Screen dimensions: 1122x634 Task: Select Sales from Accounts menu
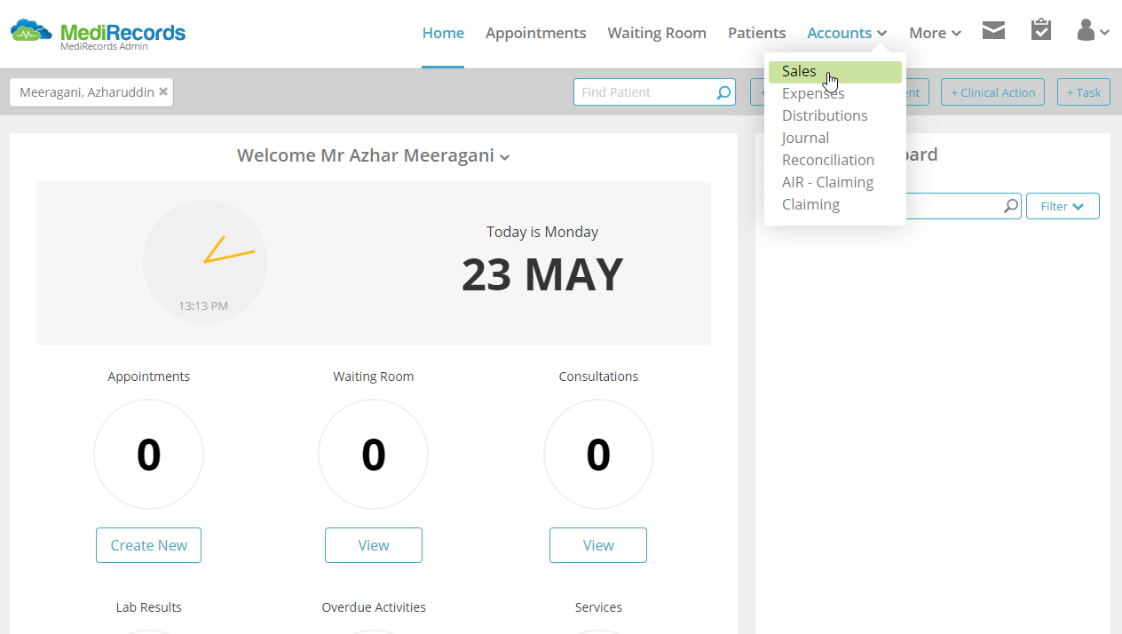(x=834, y=72)
